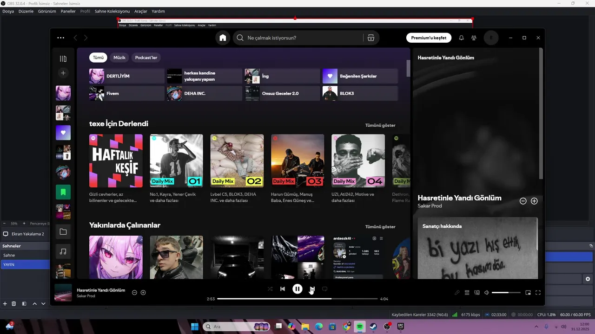The image size is (595, 334).
Task: Open the play queue icon
Action: [x=467, y=293]
